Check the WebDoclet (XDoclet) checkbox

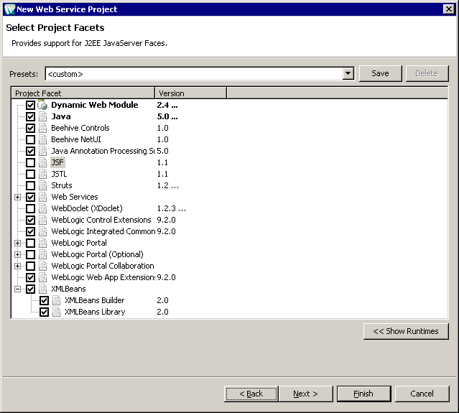(x=30, y=208)
